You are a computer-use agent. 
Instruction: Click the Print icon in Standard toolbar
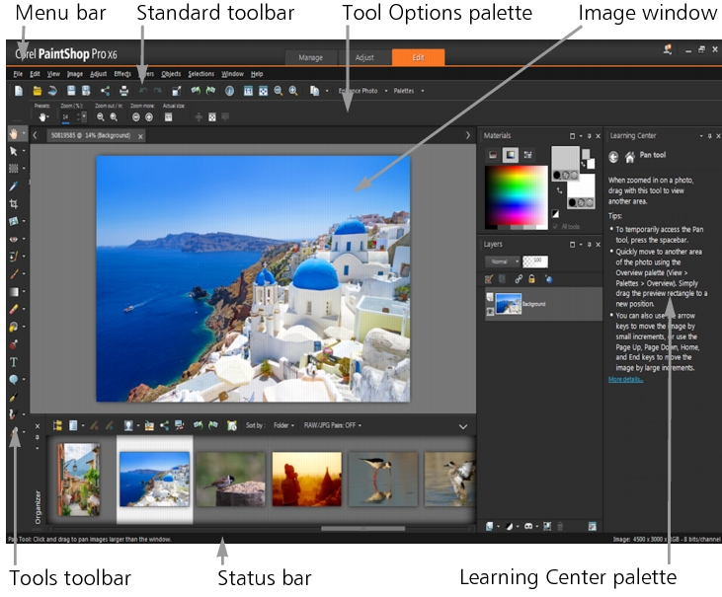(x=123, y=91)
